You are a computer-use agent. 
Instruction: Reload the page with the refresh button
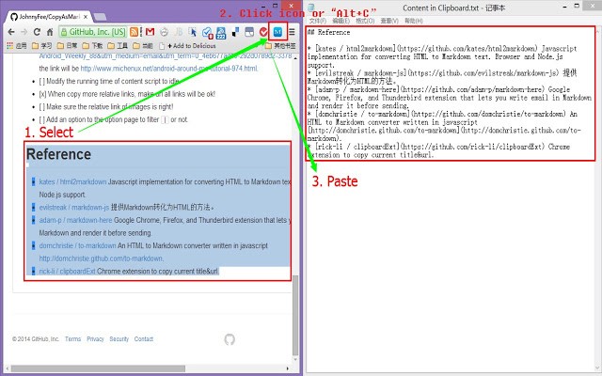38,31
